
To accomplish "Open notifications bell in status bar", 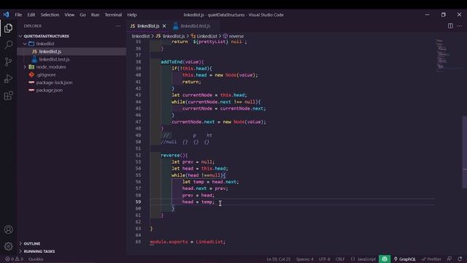I will (460, 259).
